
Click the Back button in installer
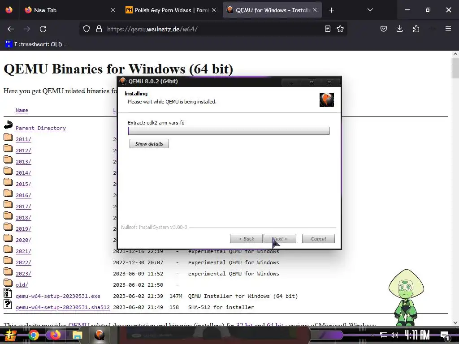pos(246,239)
